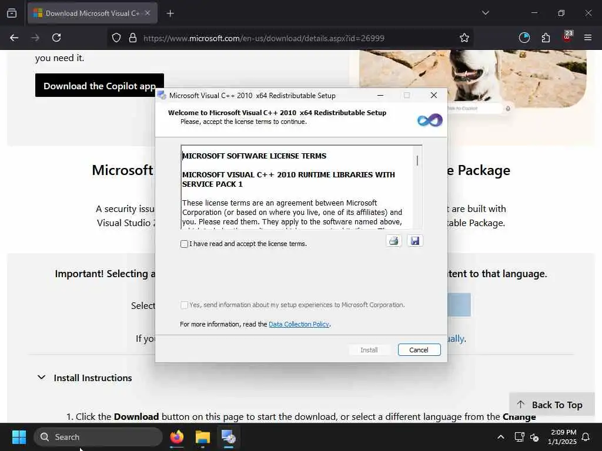Open File Explorer from the taskbar
602x451 pixels.
point(202,437)
